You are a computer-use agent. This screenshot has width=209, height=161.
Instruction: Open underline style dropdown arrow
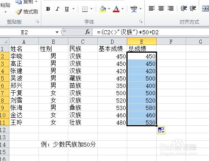tap(73, 9)
